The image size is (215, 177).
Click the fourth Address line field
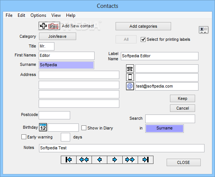(79, 104)
